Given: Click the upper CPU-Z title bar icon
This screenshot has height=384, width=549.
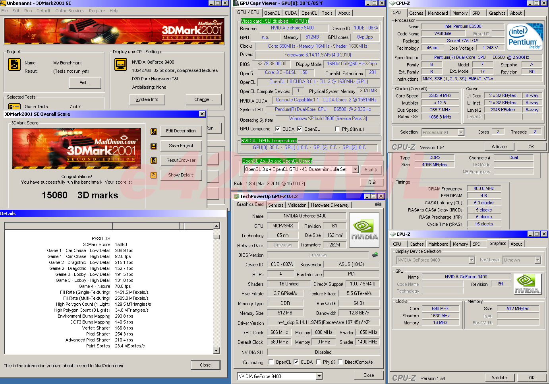Looking at the screenshot, I should point(392,3).
